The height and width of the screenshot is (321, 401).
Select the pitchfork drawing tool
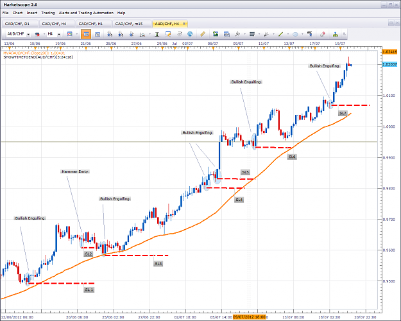(x=237, y=34)
